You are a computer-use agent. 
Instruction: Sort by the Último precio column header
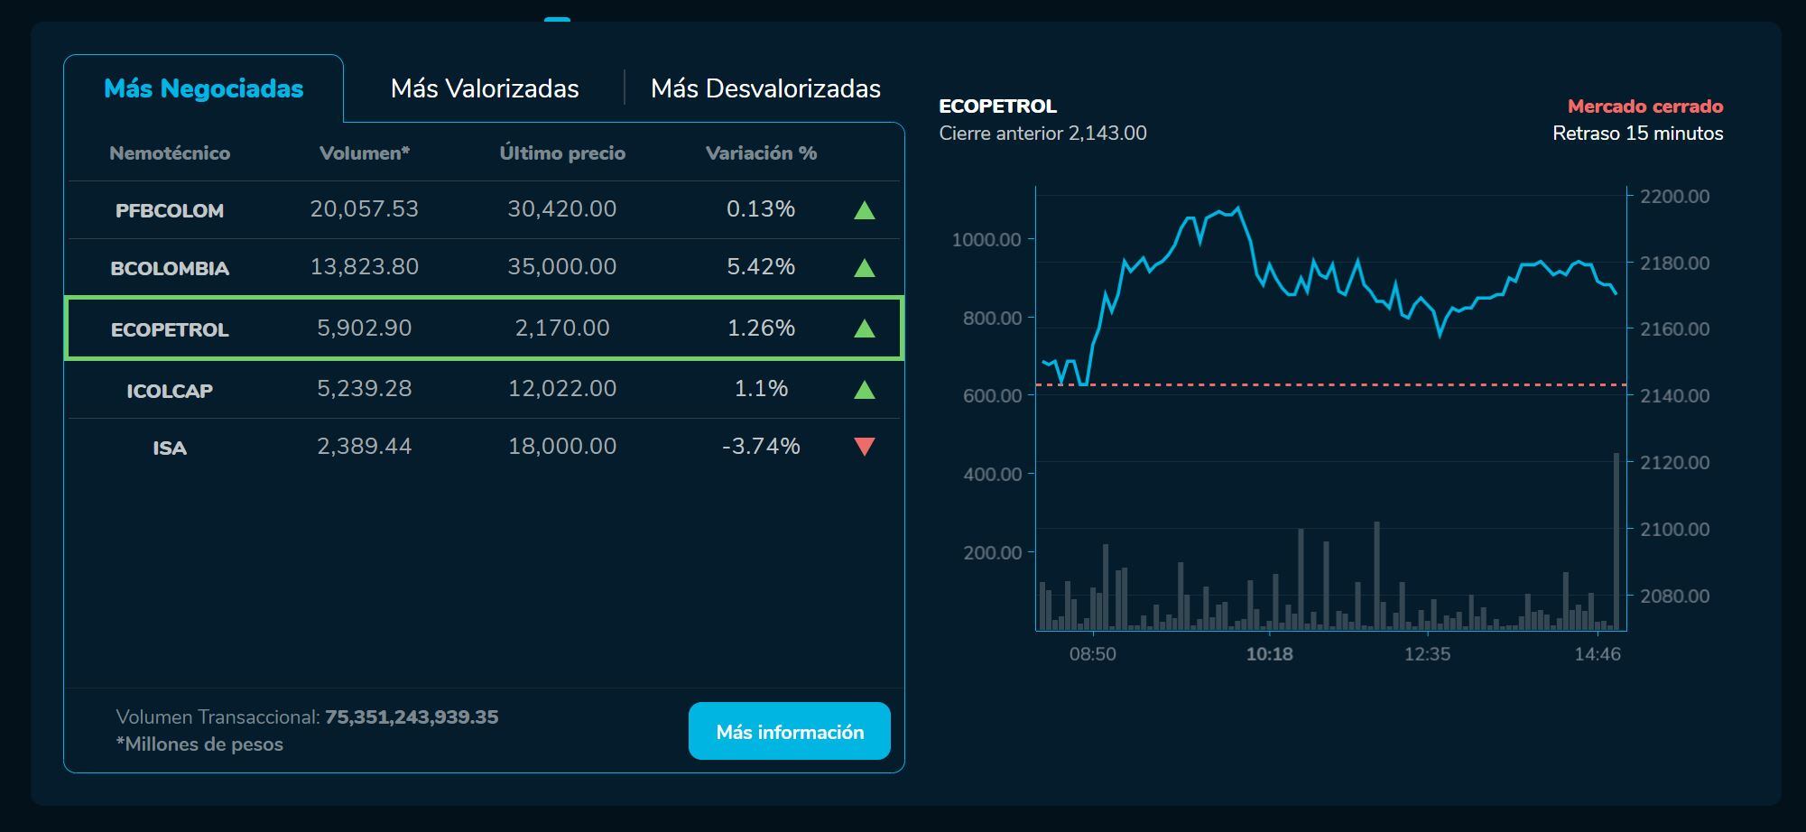tap(562, 153)
